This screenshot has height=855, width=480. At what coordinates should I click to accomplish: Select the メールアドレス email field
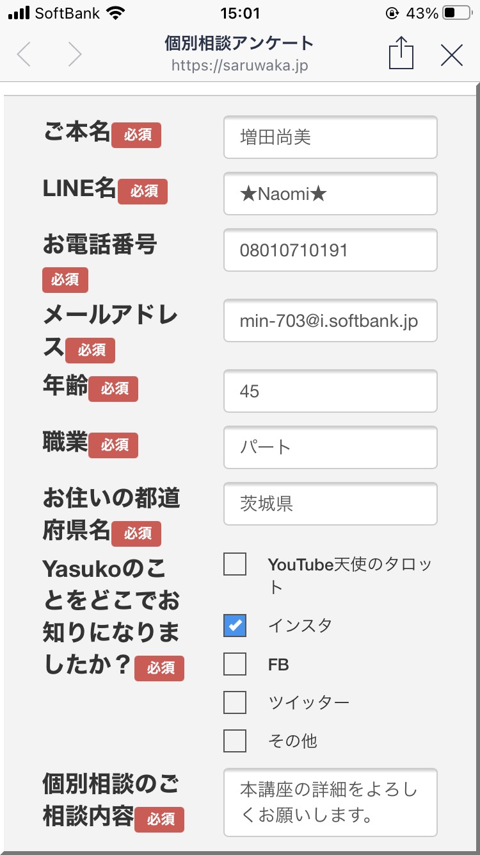tap(330, 320)
